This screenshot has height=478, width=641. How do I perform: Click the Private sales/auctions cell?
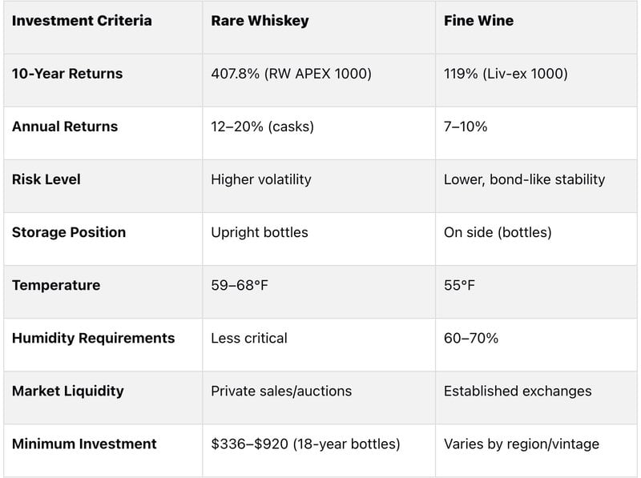[281, 391]
